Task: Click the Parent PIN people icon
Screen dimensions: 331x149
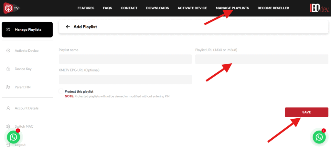Action: click(8, 87)
